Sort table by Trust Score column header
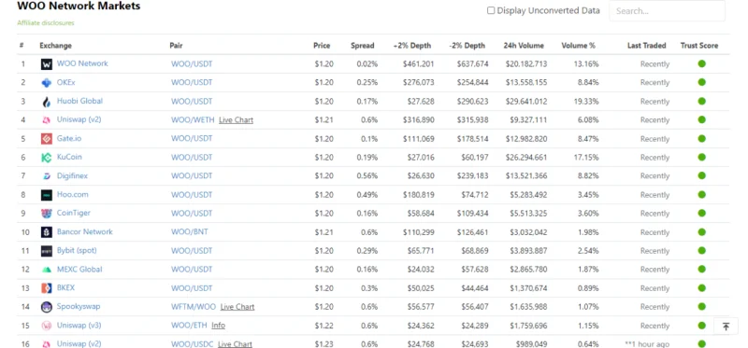This screenshot has width=748, height=348. point(698,46)
